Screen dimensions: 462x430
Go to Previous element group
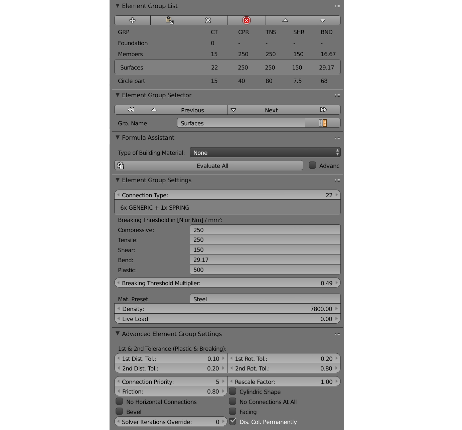pyautogui.click(x=188, y=110)
